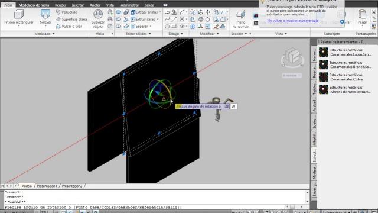This screenshot has width=378, height=213.
Task: Open the Plano de sección tool
Action: (241, 20)
